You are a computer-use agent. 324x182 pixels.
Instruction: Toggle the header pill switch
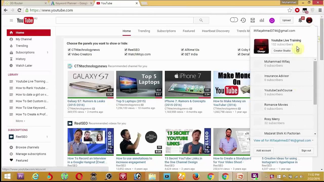(x=234, y=20)
